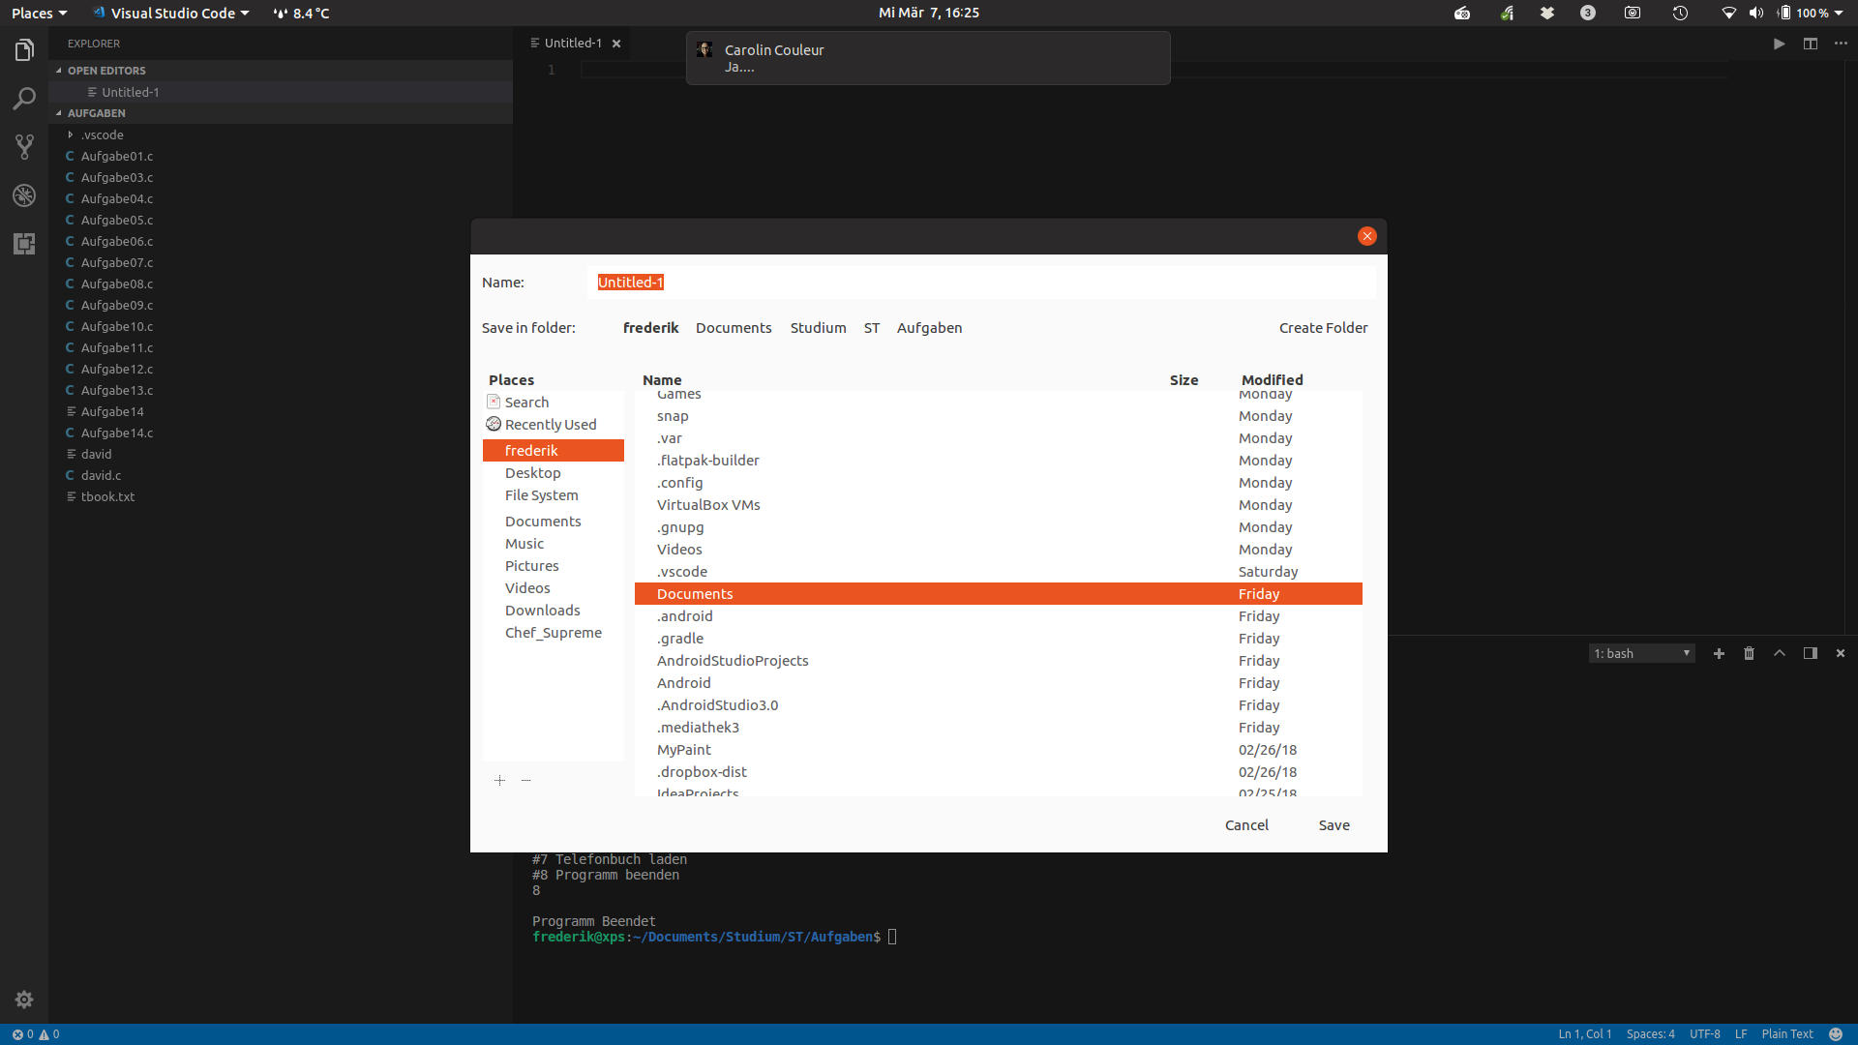Viewport: 1858px width, 1045px height.
Task: Open the settings gear at bottom left
Action: (23, 1000)
